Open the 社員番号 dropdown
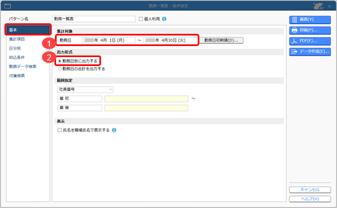The image size is (337, 208). point(85,89)
